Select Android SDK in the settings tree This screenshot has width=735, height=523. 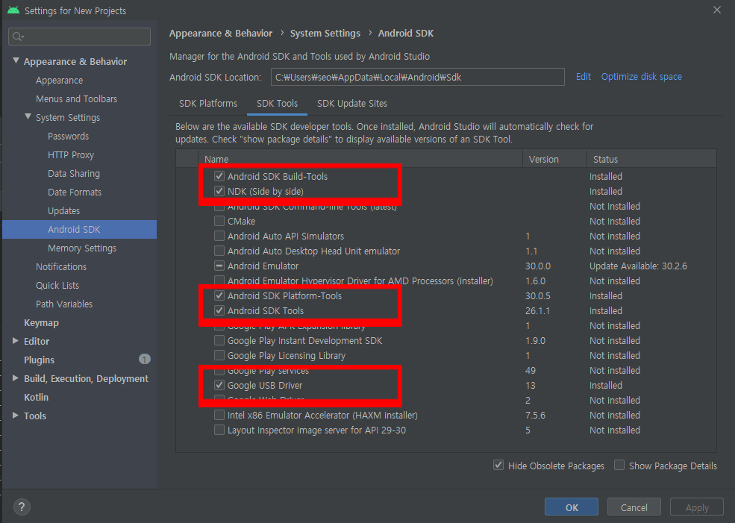[x=80, y=229]
